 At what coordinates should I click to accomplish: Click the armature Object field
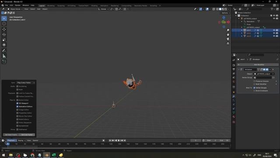pyautogui.click(x=264, y=74)
